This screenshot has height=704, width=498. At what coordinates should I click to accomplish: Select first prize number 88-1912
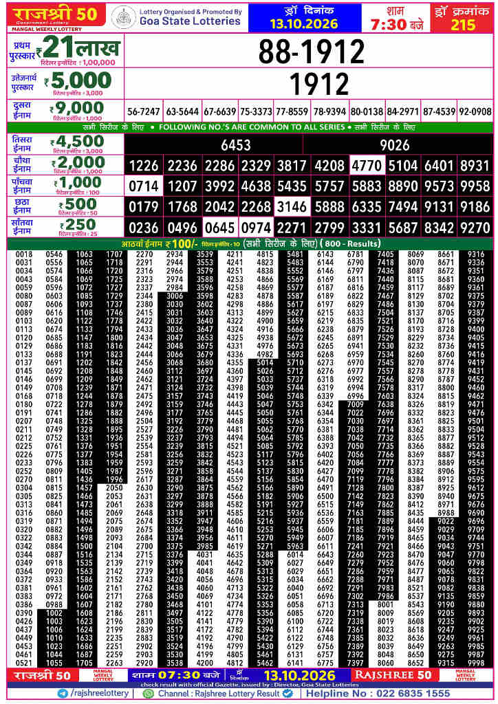click(311, 52)
